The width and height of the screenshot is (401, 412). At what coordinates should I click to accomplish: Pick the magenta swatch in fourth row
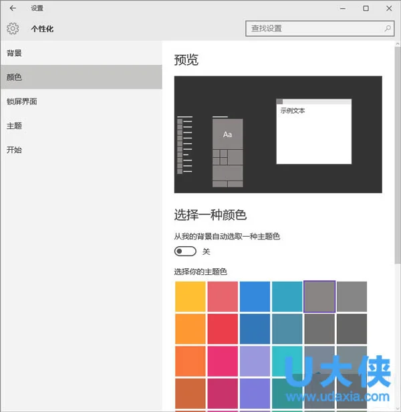click(x=223, y=393)
